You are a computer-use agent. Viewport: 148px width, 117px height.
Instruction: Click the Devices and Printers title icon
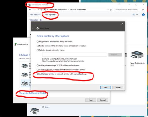30,5
